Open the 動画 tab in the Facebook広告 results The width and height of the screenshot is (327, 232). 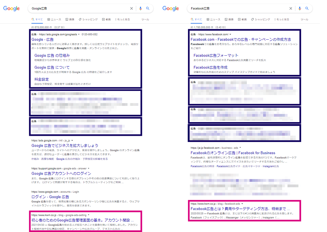(242, 19)
